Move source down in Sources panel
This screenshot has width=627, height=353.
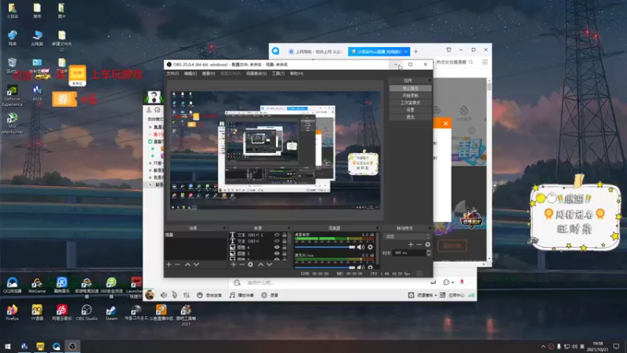[270, 264]
